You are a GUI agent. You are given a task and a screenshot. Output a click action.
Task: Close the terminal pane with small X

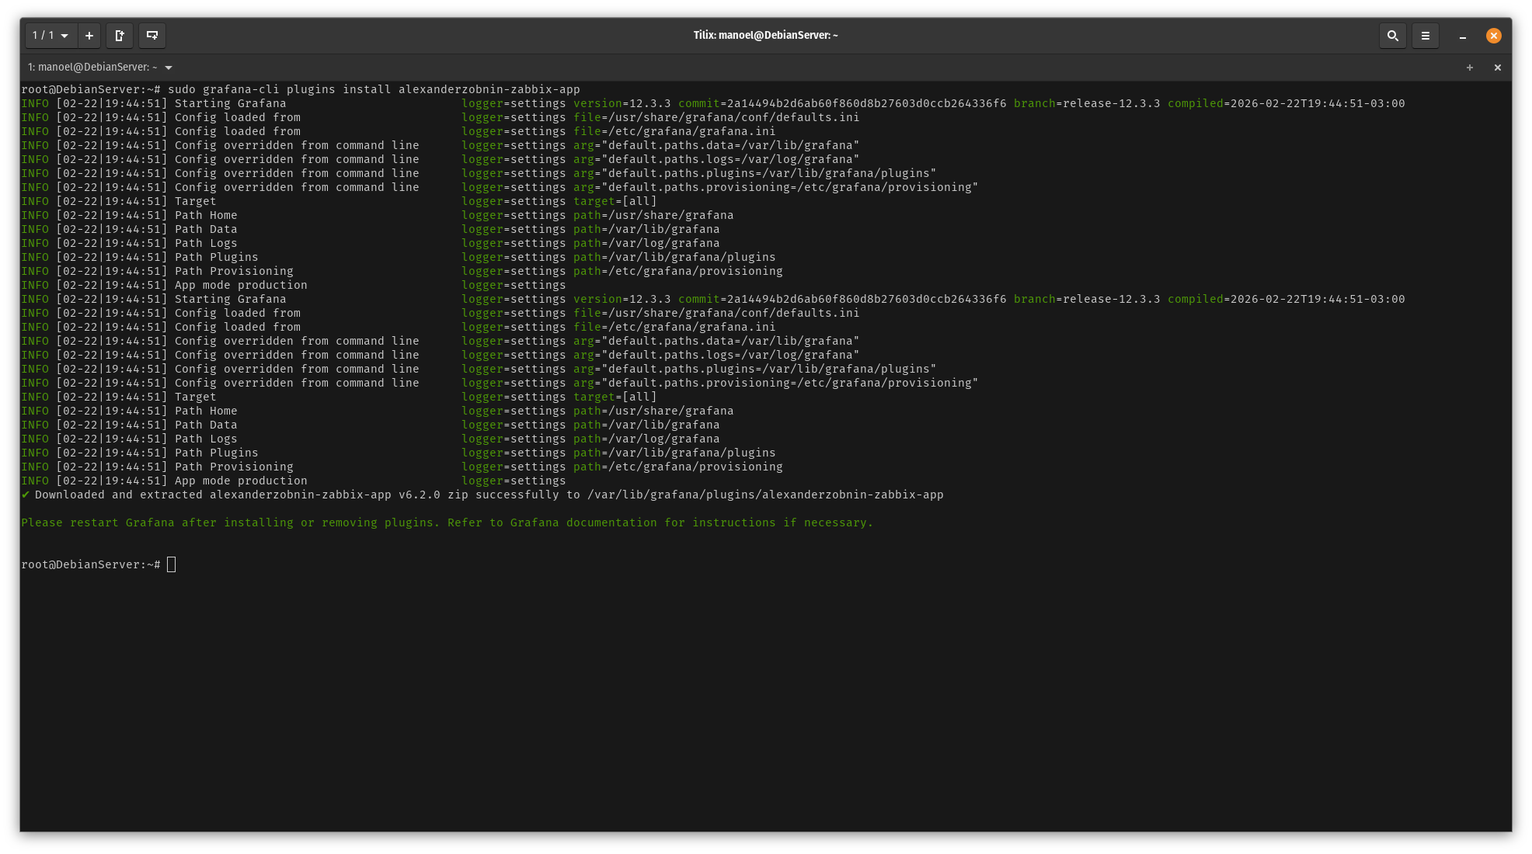[1497, 68]
